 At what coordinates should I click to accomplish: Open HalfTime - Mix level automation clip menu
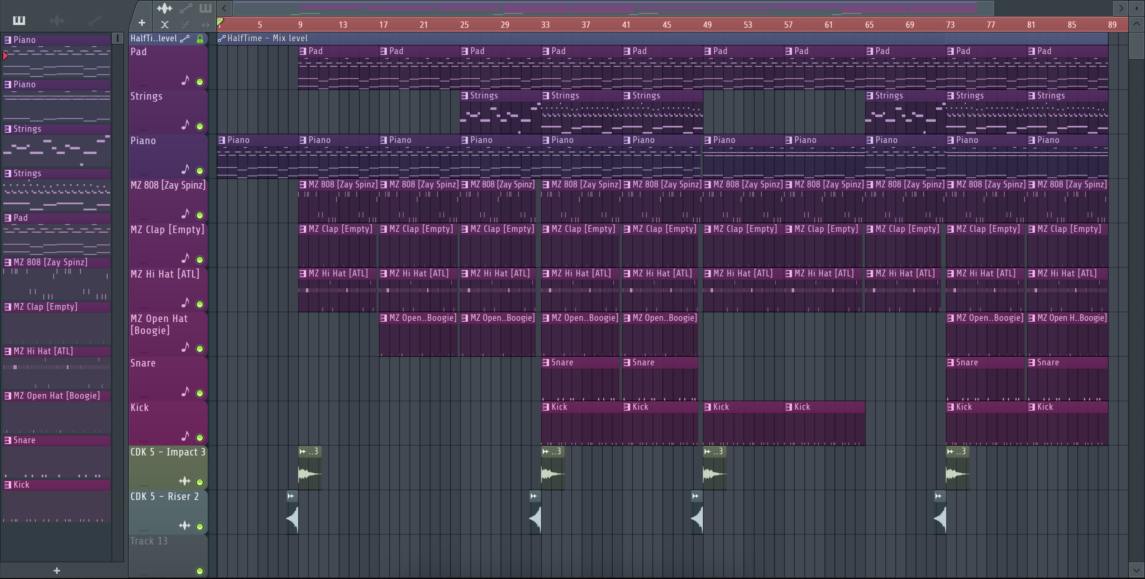tap(222, 39)
